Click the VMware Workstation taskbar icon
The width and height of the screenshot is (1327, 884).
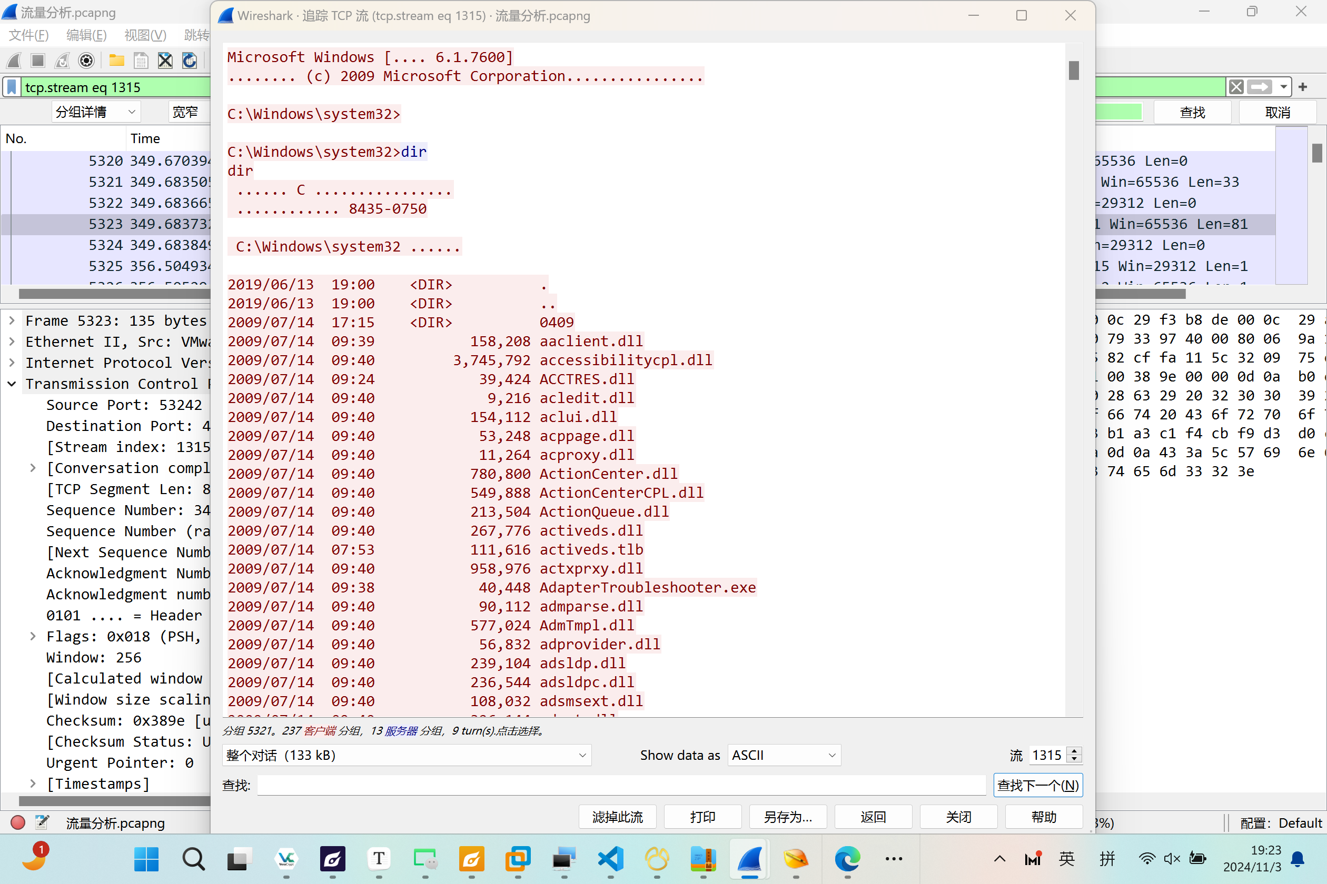(x=518, y=859)
